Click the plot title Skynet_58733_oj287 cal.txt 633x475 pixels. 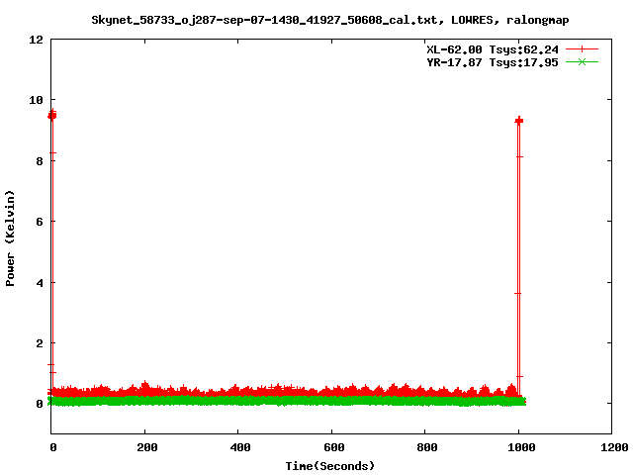tap(329, 20)
